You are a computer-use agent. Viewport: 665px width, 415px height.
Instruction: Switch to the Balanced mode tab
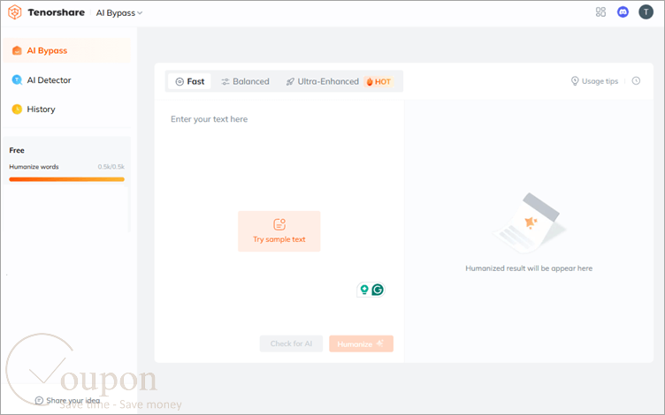[x=245, y=81]
